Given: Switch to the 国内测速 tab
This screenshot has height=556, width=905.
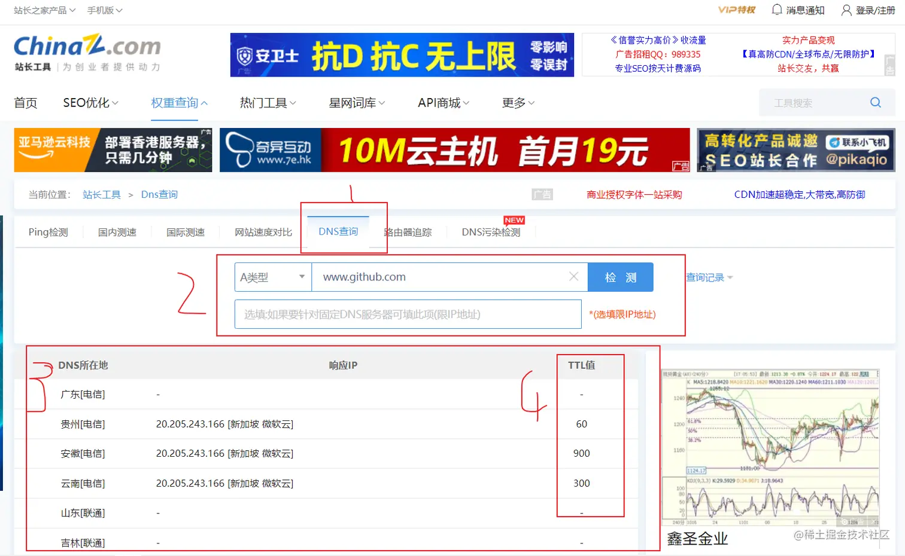Looking at the screenshot, I should [117, 232].
